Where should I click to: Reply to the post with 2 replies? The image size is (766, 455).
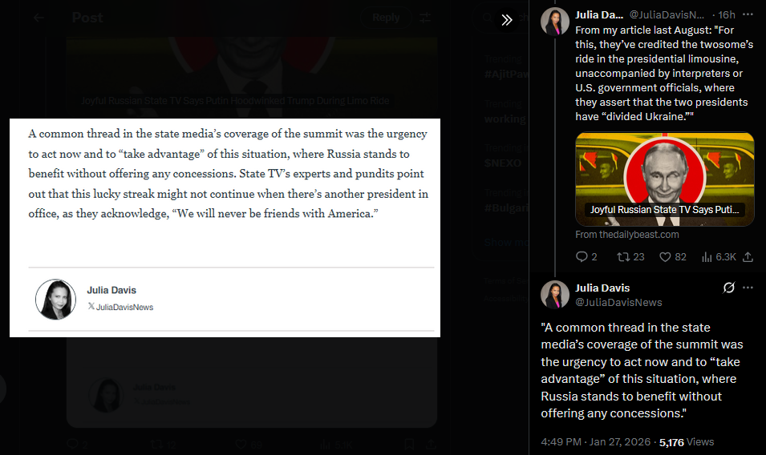(586, 257)
